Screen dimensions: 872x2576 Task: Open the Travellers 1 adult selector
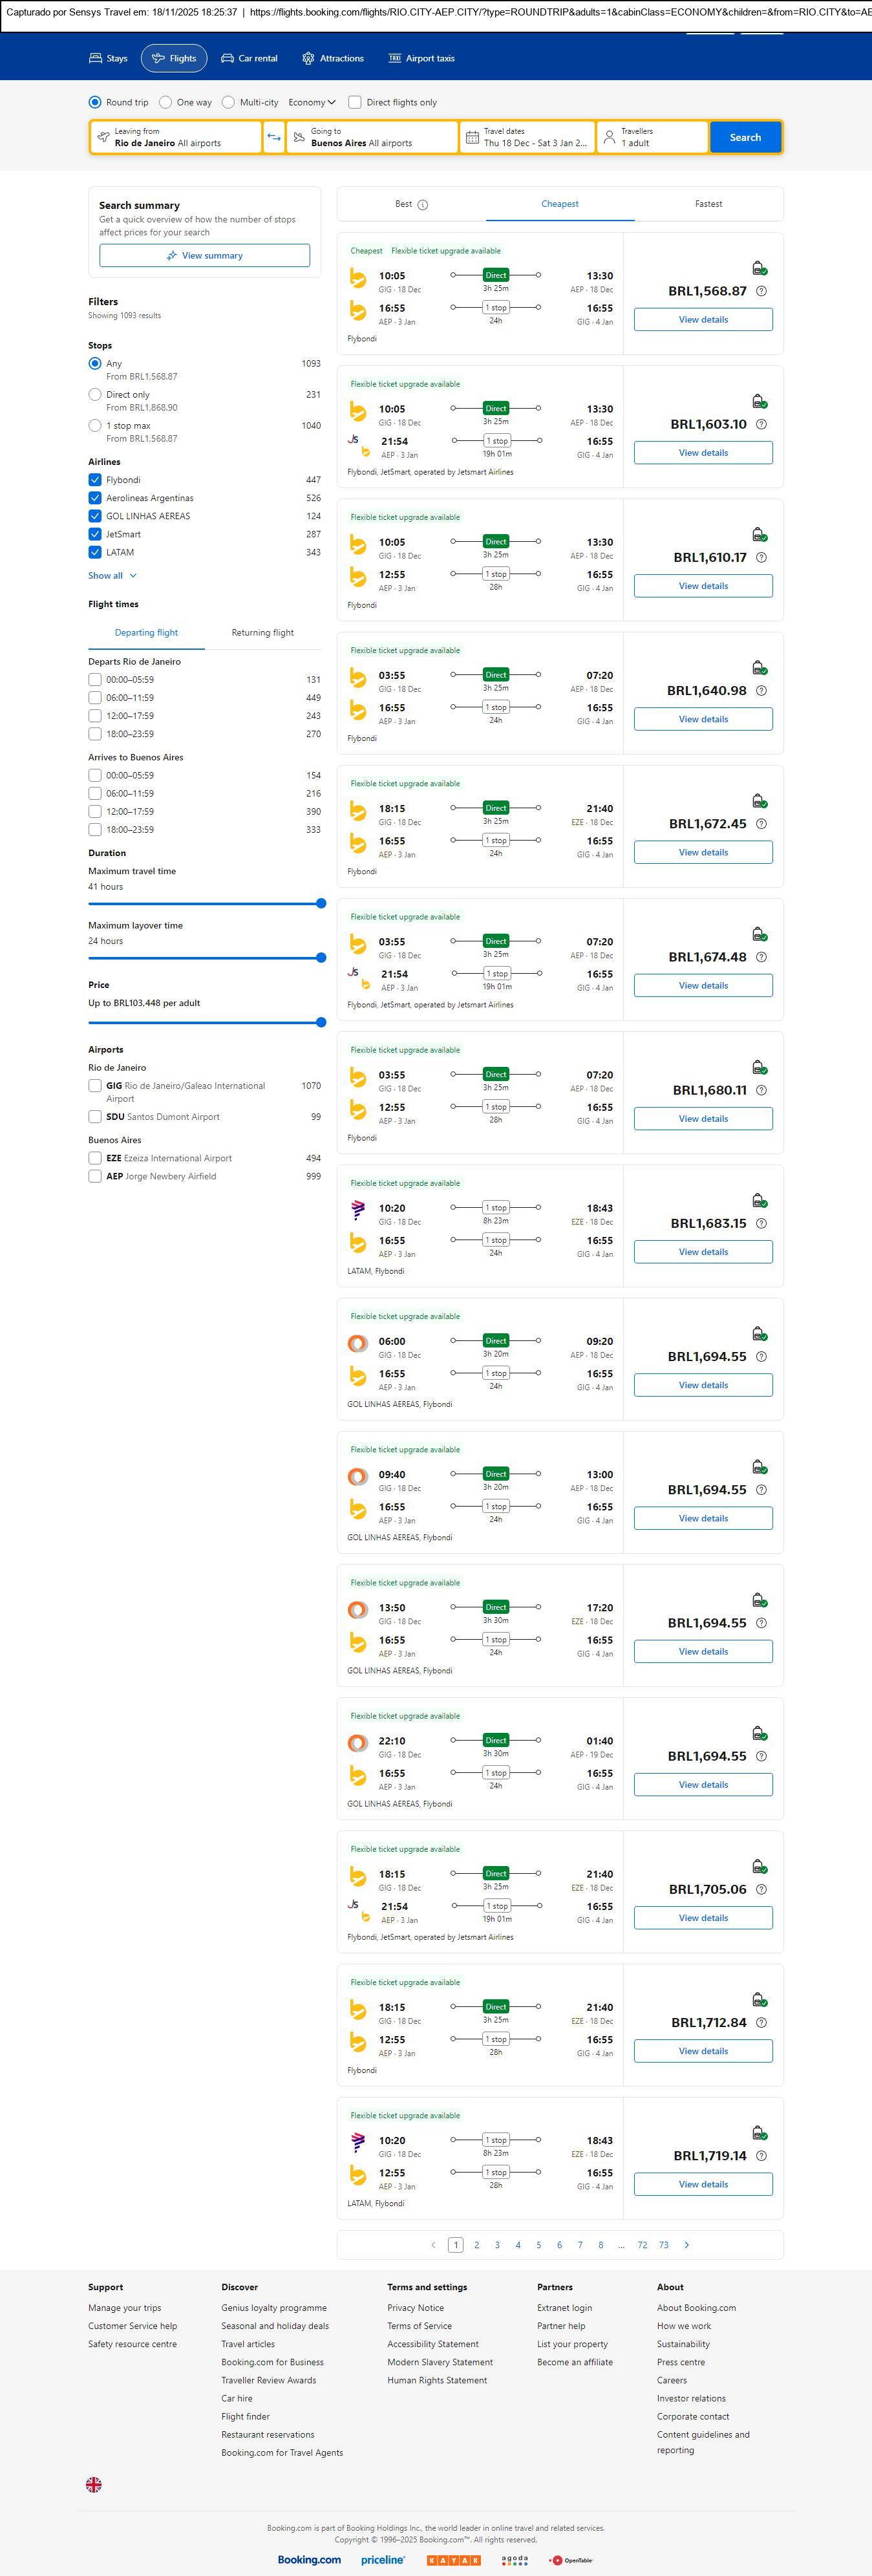(x=652, y=137)
